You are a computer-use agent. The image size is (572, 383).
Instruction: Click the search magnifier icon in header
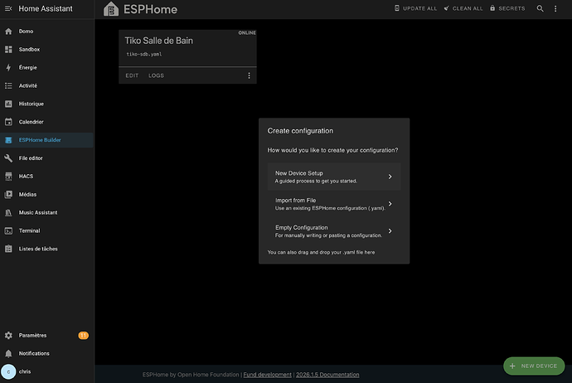[x=540, y=8]
